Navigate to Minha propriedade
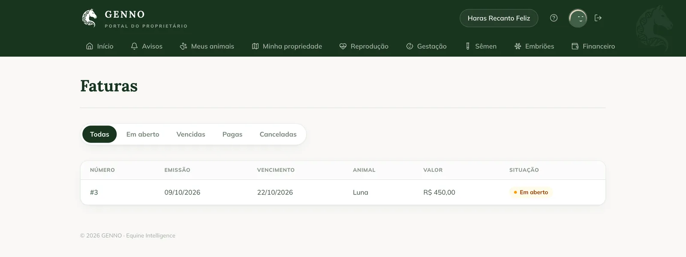This screenshot has width=686, height=257. tap(287, 46)
